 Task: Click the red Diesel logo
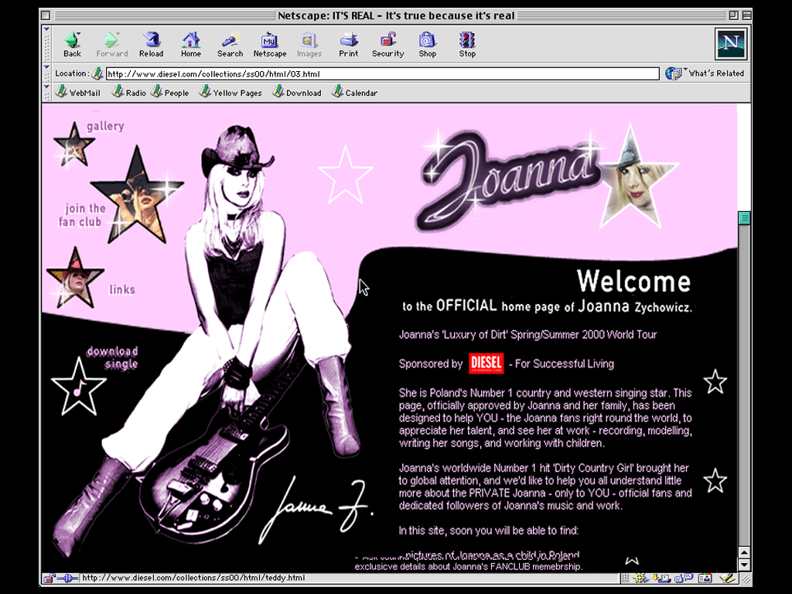(486, 364)
